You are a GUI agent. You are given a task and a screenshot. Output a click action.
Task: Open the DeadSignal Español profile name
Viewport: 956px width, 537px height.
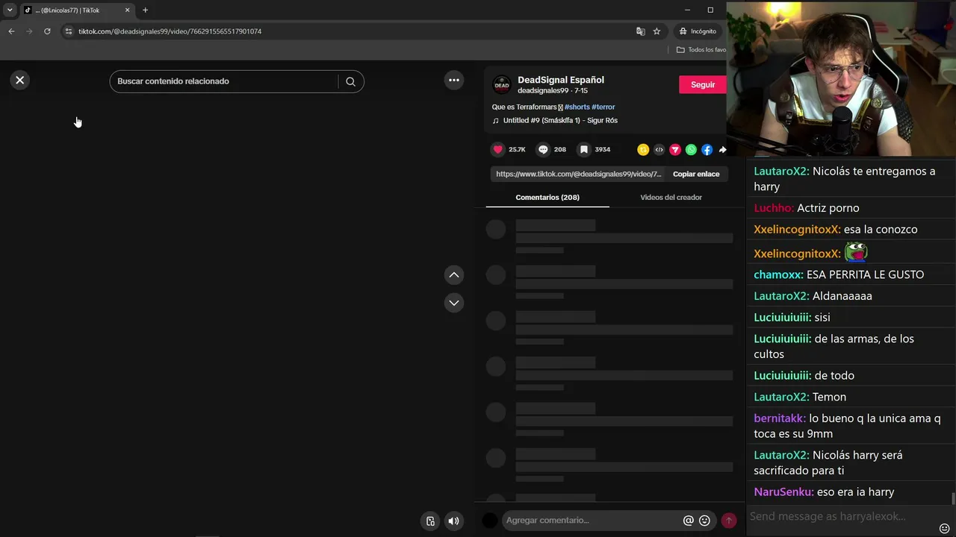[x=561, y=80]
